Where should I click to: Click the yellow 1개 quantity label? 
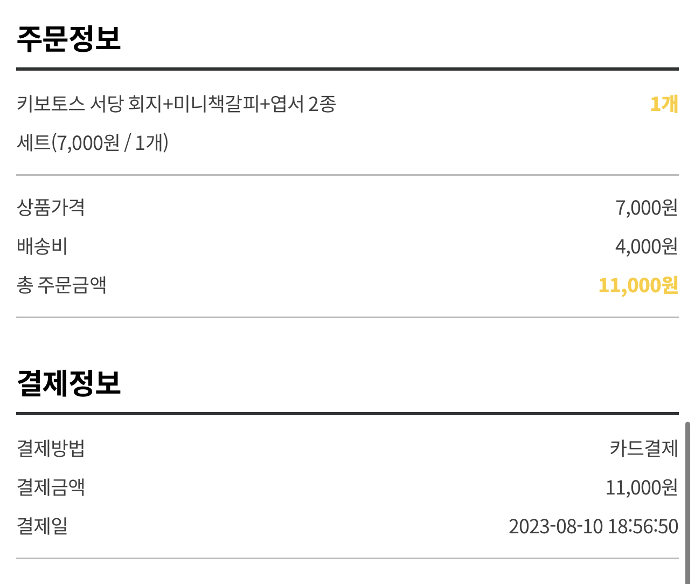coord(664,104)
